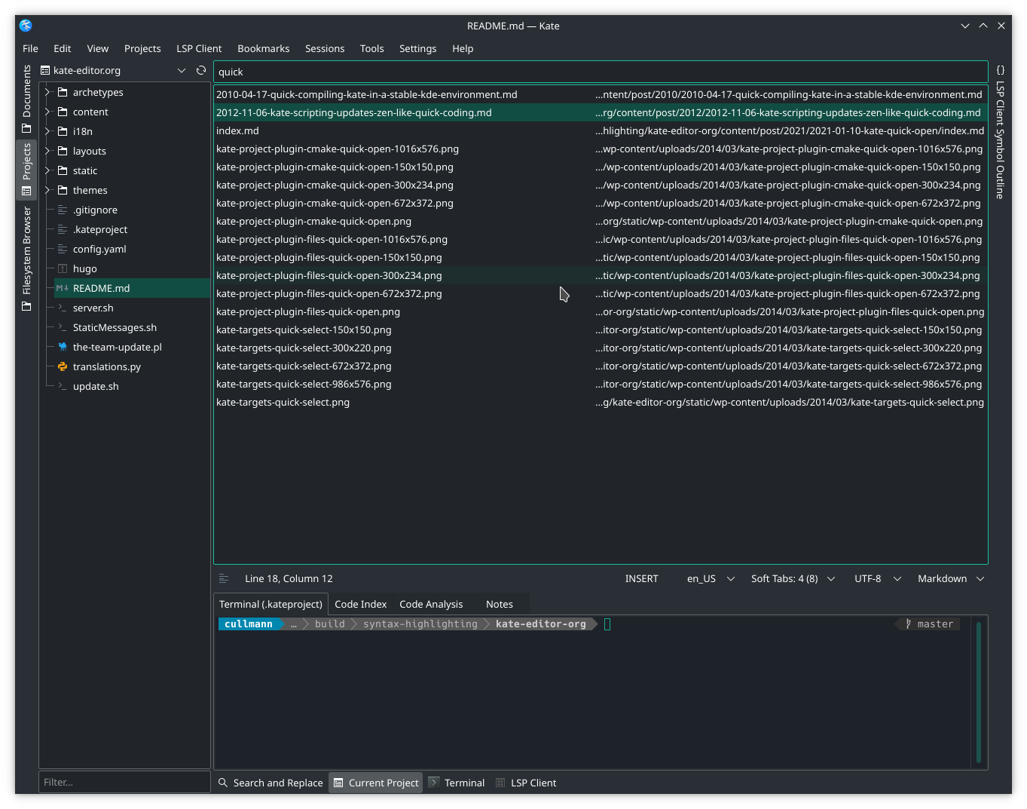Select the index.md quick open result

601,130
